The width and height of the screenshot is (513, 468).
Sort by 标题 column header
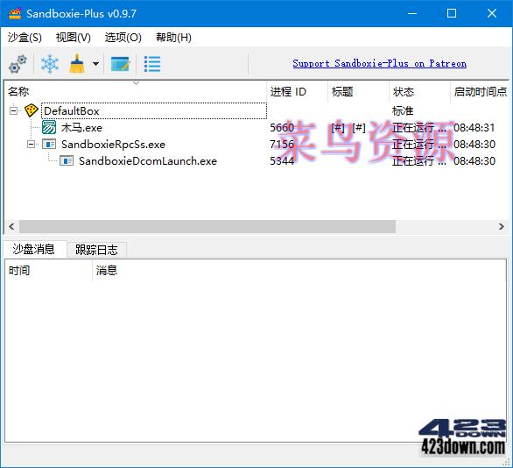point(358,92)
